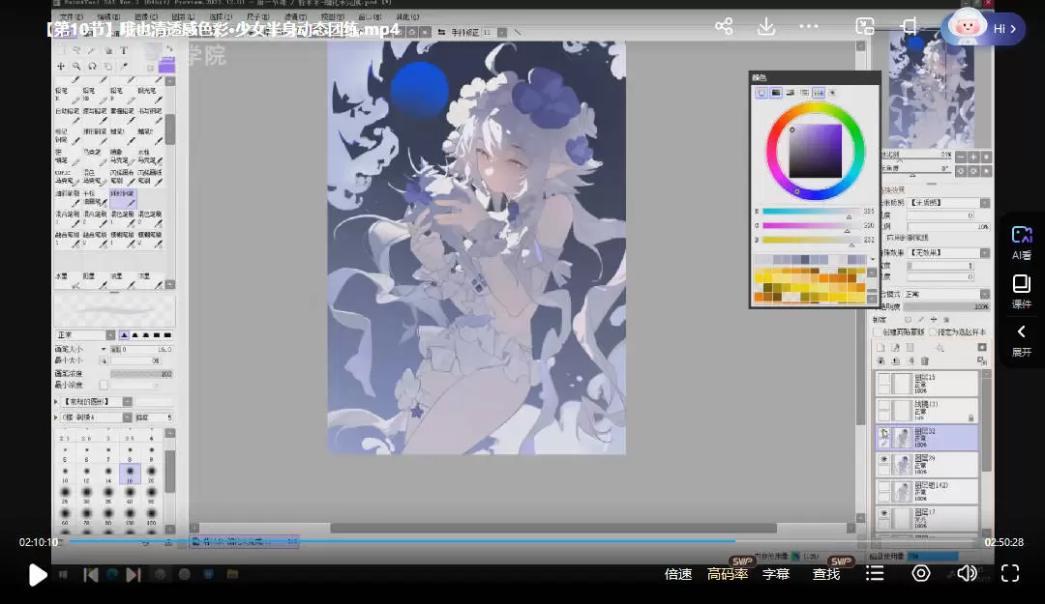Image resolution: width=1045 pixels, height=604 pixels.
Task: Share this video with the share icon
Action: tap(724, 27)
